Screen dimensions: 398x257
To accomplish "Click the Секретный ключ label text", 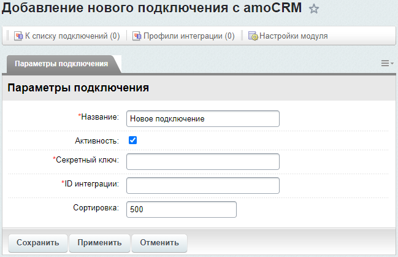I will coord(86,159).
